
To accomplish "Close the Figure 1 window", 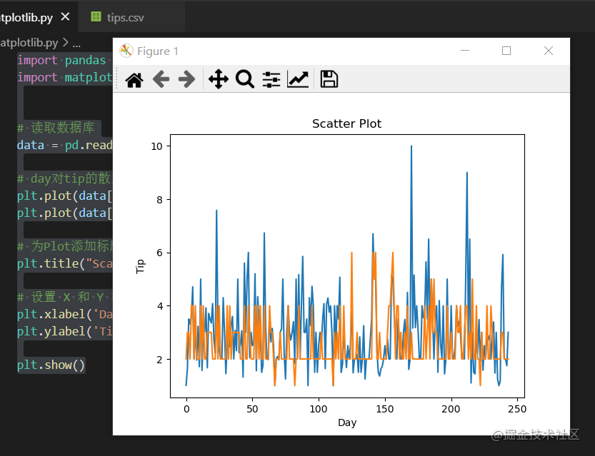I will tap(549, 51).
